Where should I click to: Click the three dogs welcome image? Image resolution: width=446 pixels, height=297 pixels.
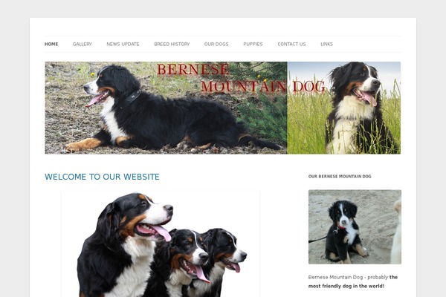point(161,244)
